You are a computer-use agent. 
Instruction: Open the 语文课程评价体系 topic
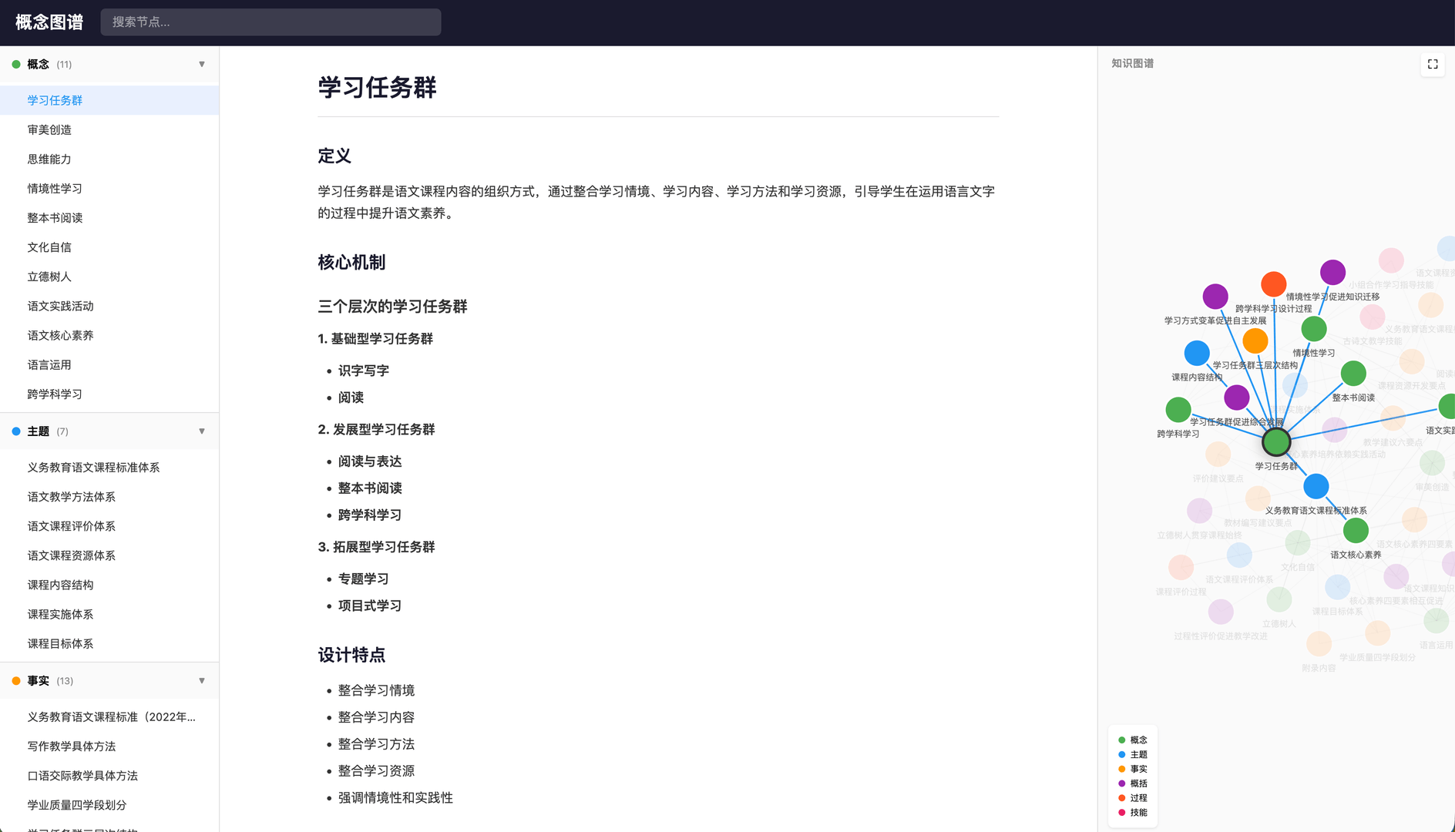click(x=109, y=526)
